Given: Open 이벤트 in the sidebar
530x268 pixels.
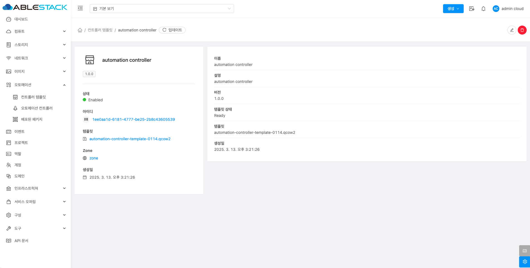Looking at the screenshot, I should [35, 132].
